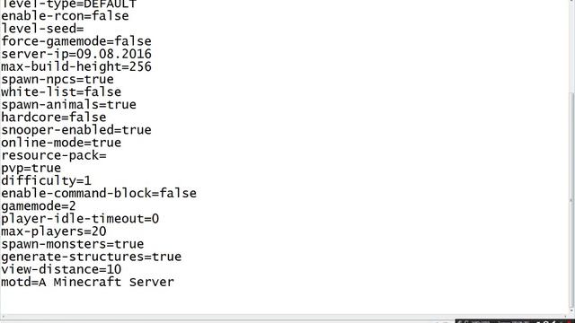Viewport: 575px width, 323px height.
Task: Place cursor in server-ip=09.08.2016 line
Action: coord(76,54)
